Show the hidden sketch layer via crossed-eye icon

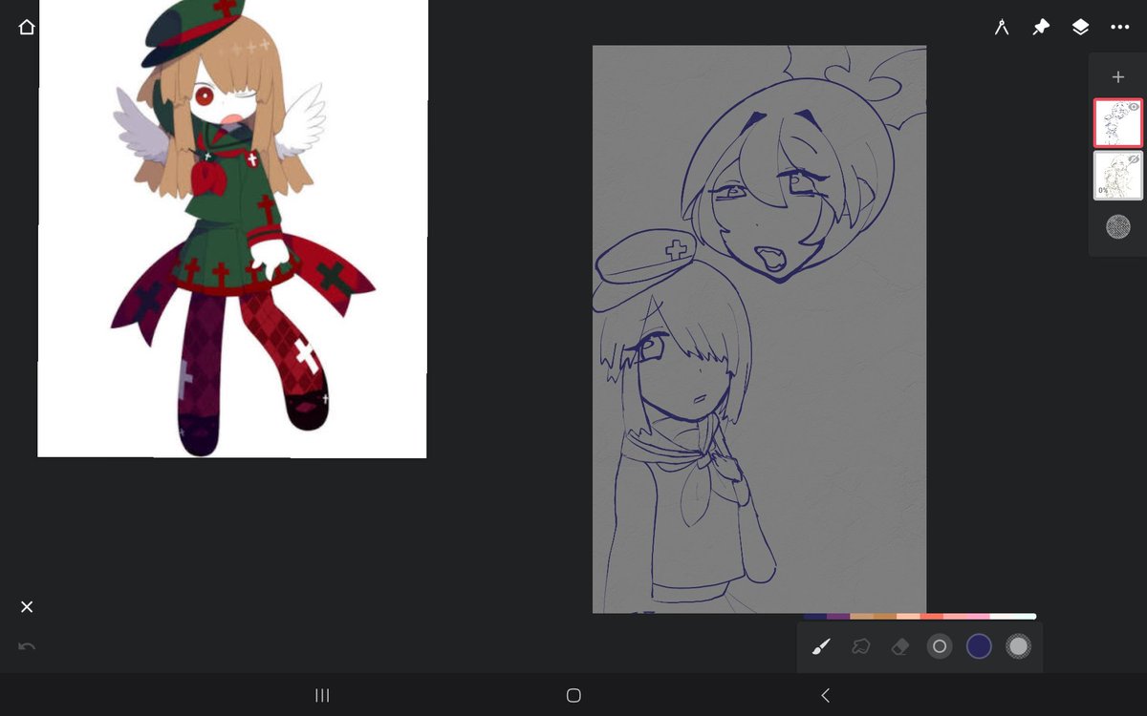1134,159
